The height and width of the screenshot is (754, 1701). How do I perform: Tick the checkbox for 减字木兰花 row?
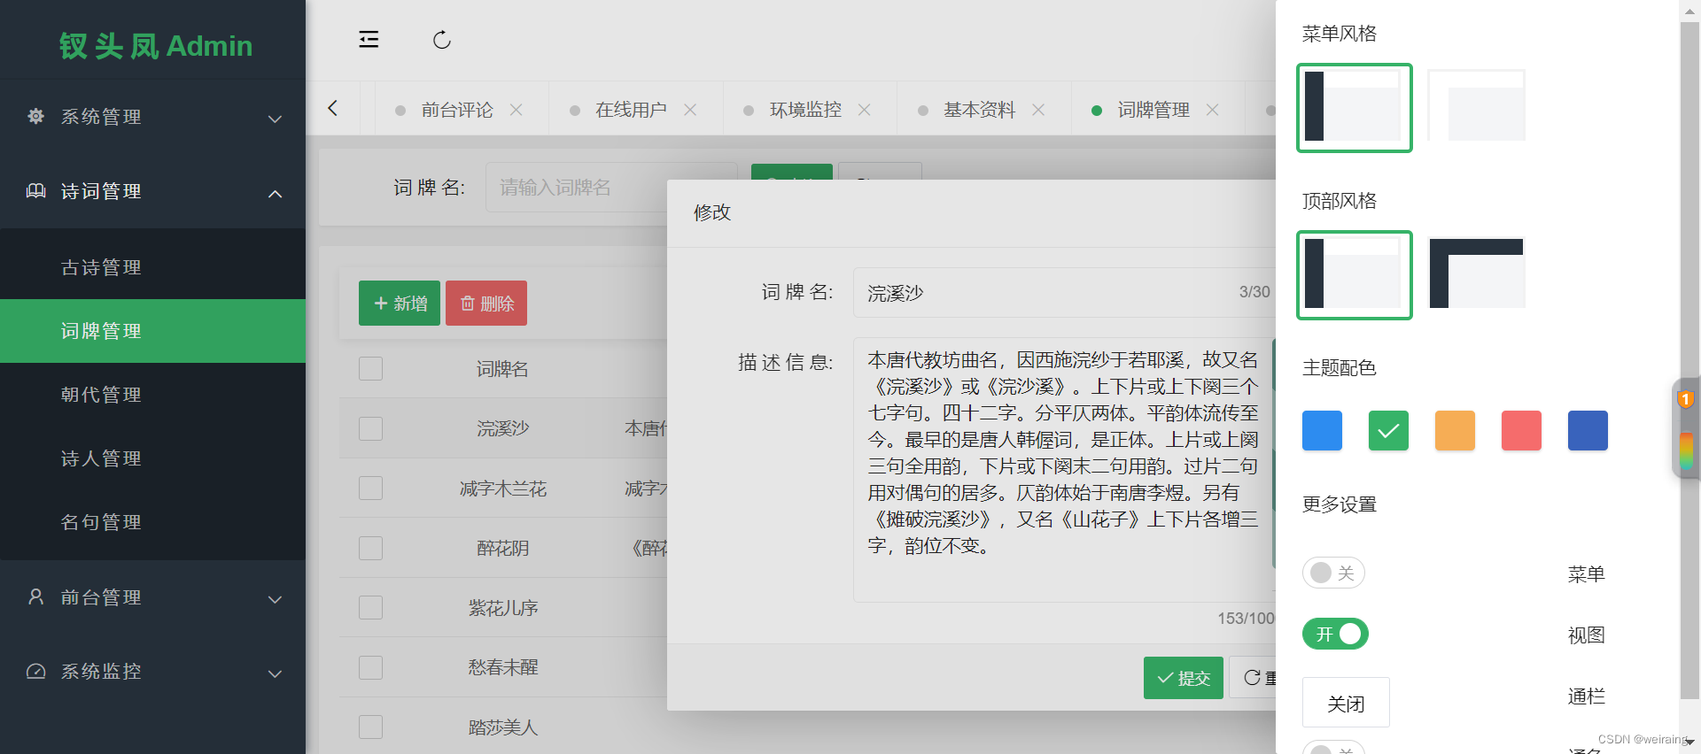(x=370, y=488)
